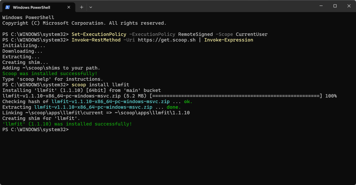356x185 pixels.
Task: Open a new tab with plus button
Action: (81, 7)
